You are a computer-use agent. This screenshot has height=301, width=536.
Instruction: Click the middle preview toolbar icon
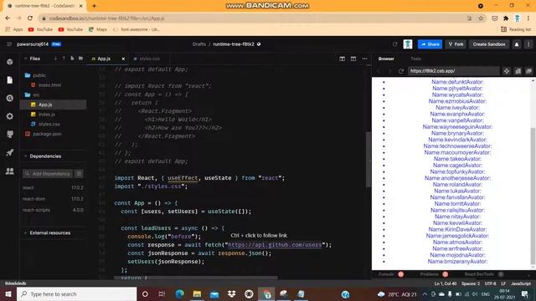click(518, 71)
